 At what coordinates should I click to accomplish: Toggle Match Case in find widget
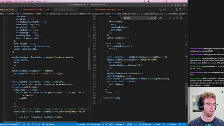click(x=148, y=18)
